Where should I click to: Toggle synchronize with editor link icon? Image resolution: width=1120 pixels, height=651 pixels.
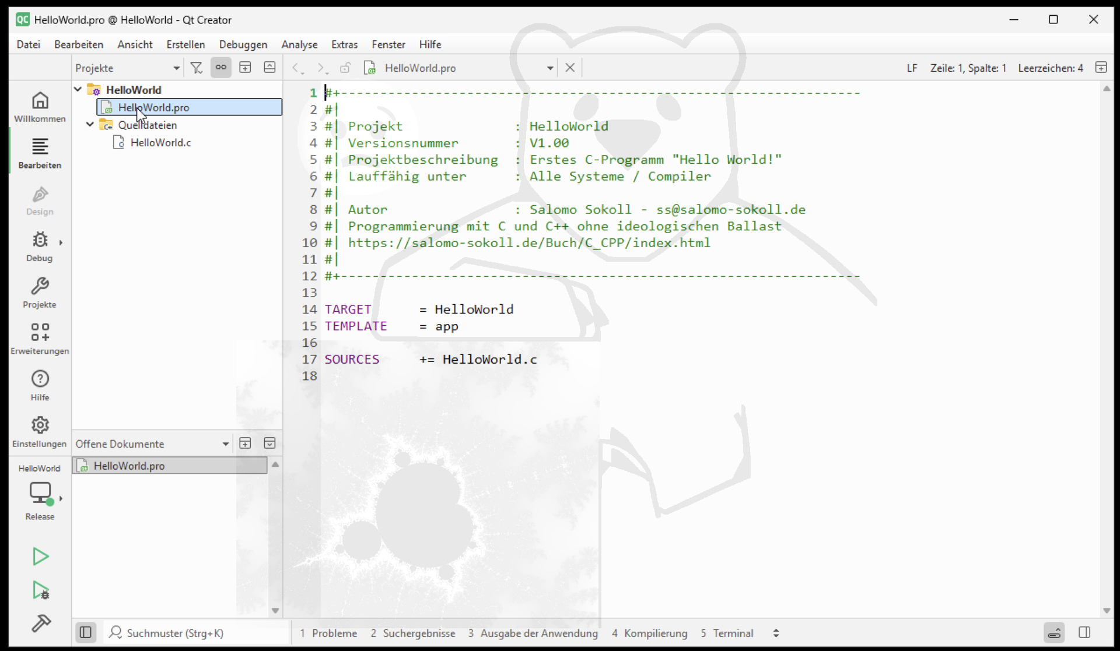(x=221, y=68)
